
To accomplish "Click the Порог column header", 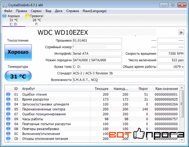I will tap(140, 89).
